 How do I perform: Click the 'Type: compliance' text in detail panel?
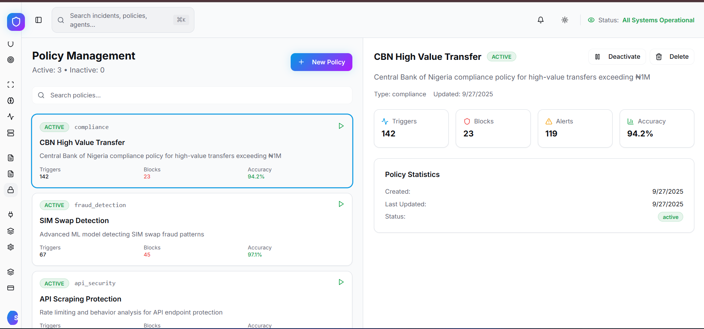click(x=400, y=94)
